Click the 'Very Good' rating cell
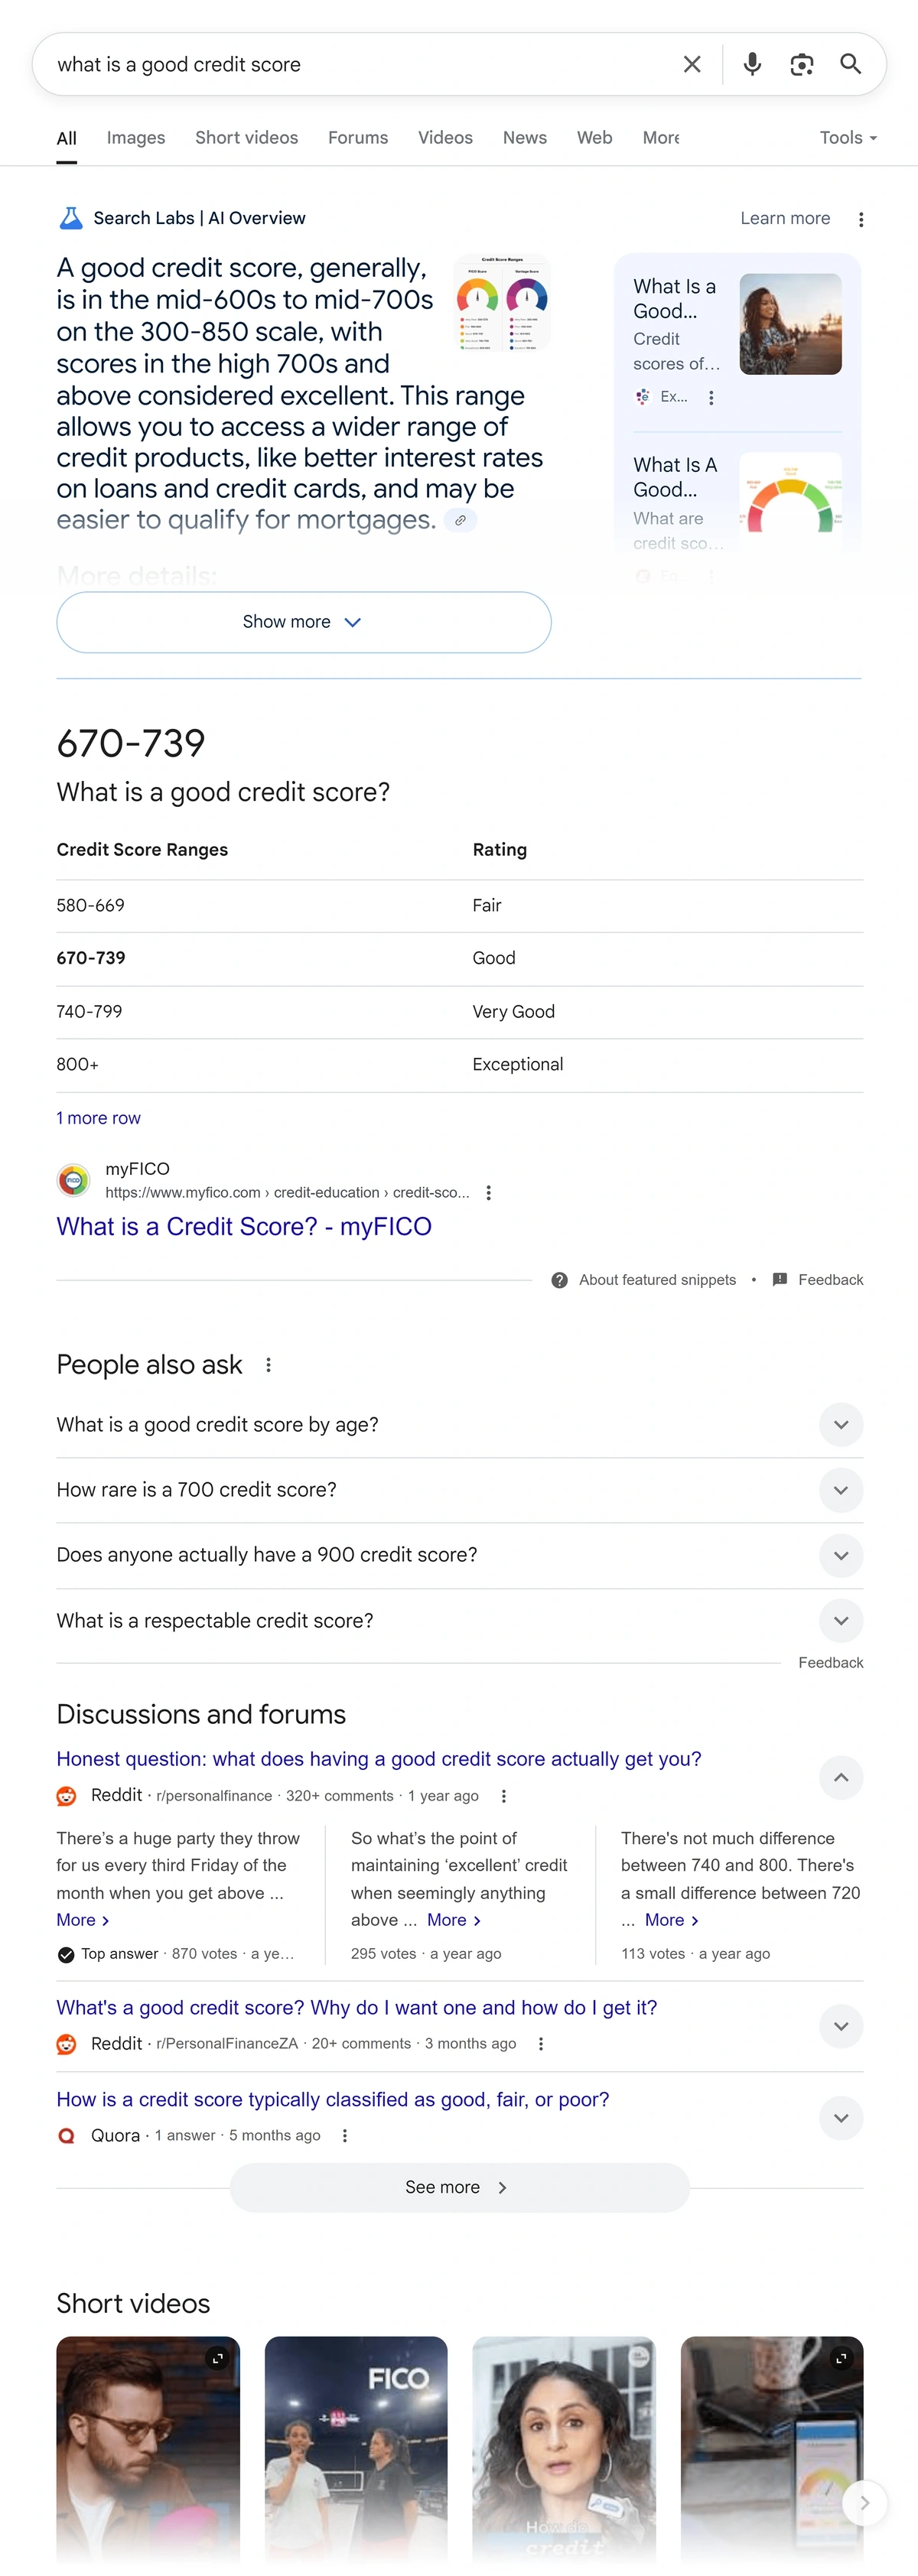 [514, 1012]
